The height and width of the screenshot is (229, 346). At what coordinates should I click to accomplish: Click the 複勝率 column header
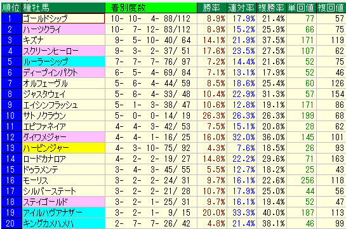click(272, 8)
